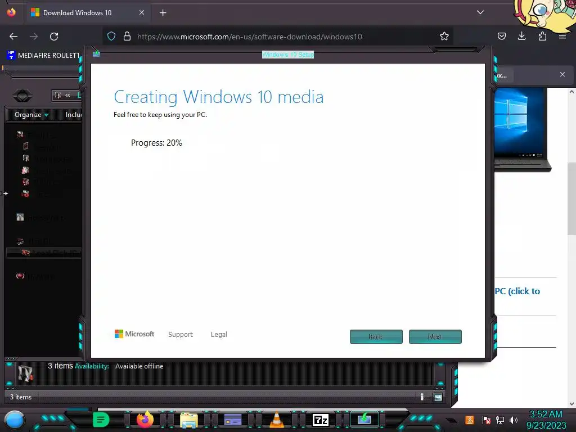Click the Next button in Setup
Image resolution: width=576 pixels, height=432 pixels.
coord(435,336)
